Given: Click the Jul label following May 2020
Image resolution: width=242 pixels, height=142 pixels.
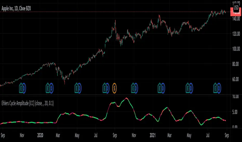Looking at the screenshot, I should pos(96,135).
